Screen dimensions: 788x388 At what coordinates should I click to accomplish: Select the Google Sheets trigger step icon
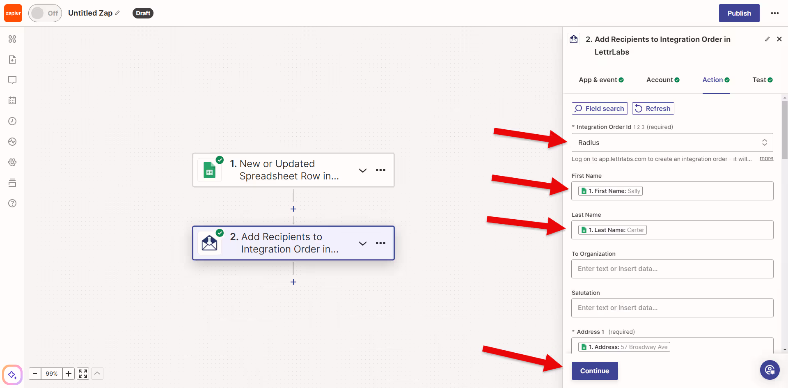[x=210, y=170]
